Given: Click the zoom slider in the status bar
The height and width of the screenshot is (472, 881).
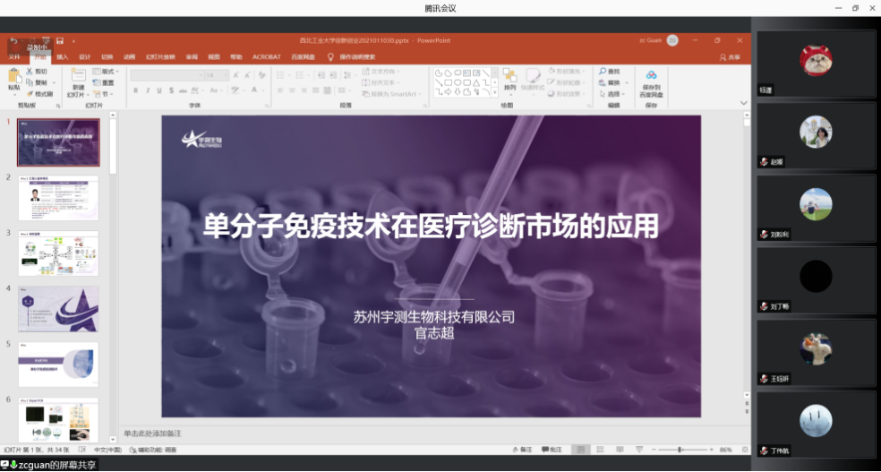Looking at the screenshot, I should pos(680,449).
